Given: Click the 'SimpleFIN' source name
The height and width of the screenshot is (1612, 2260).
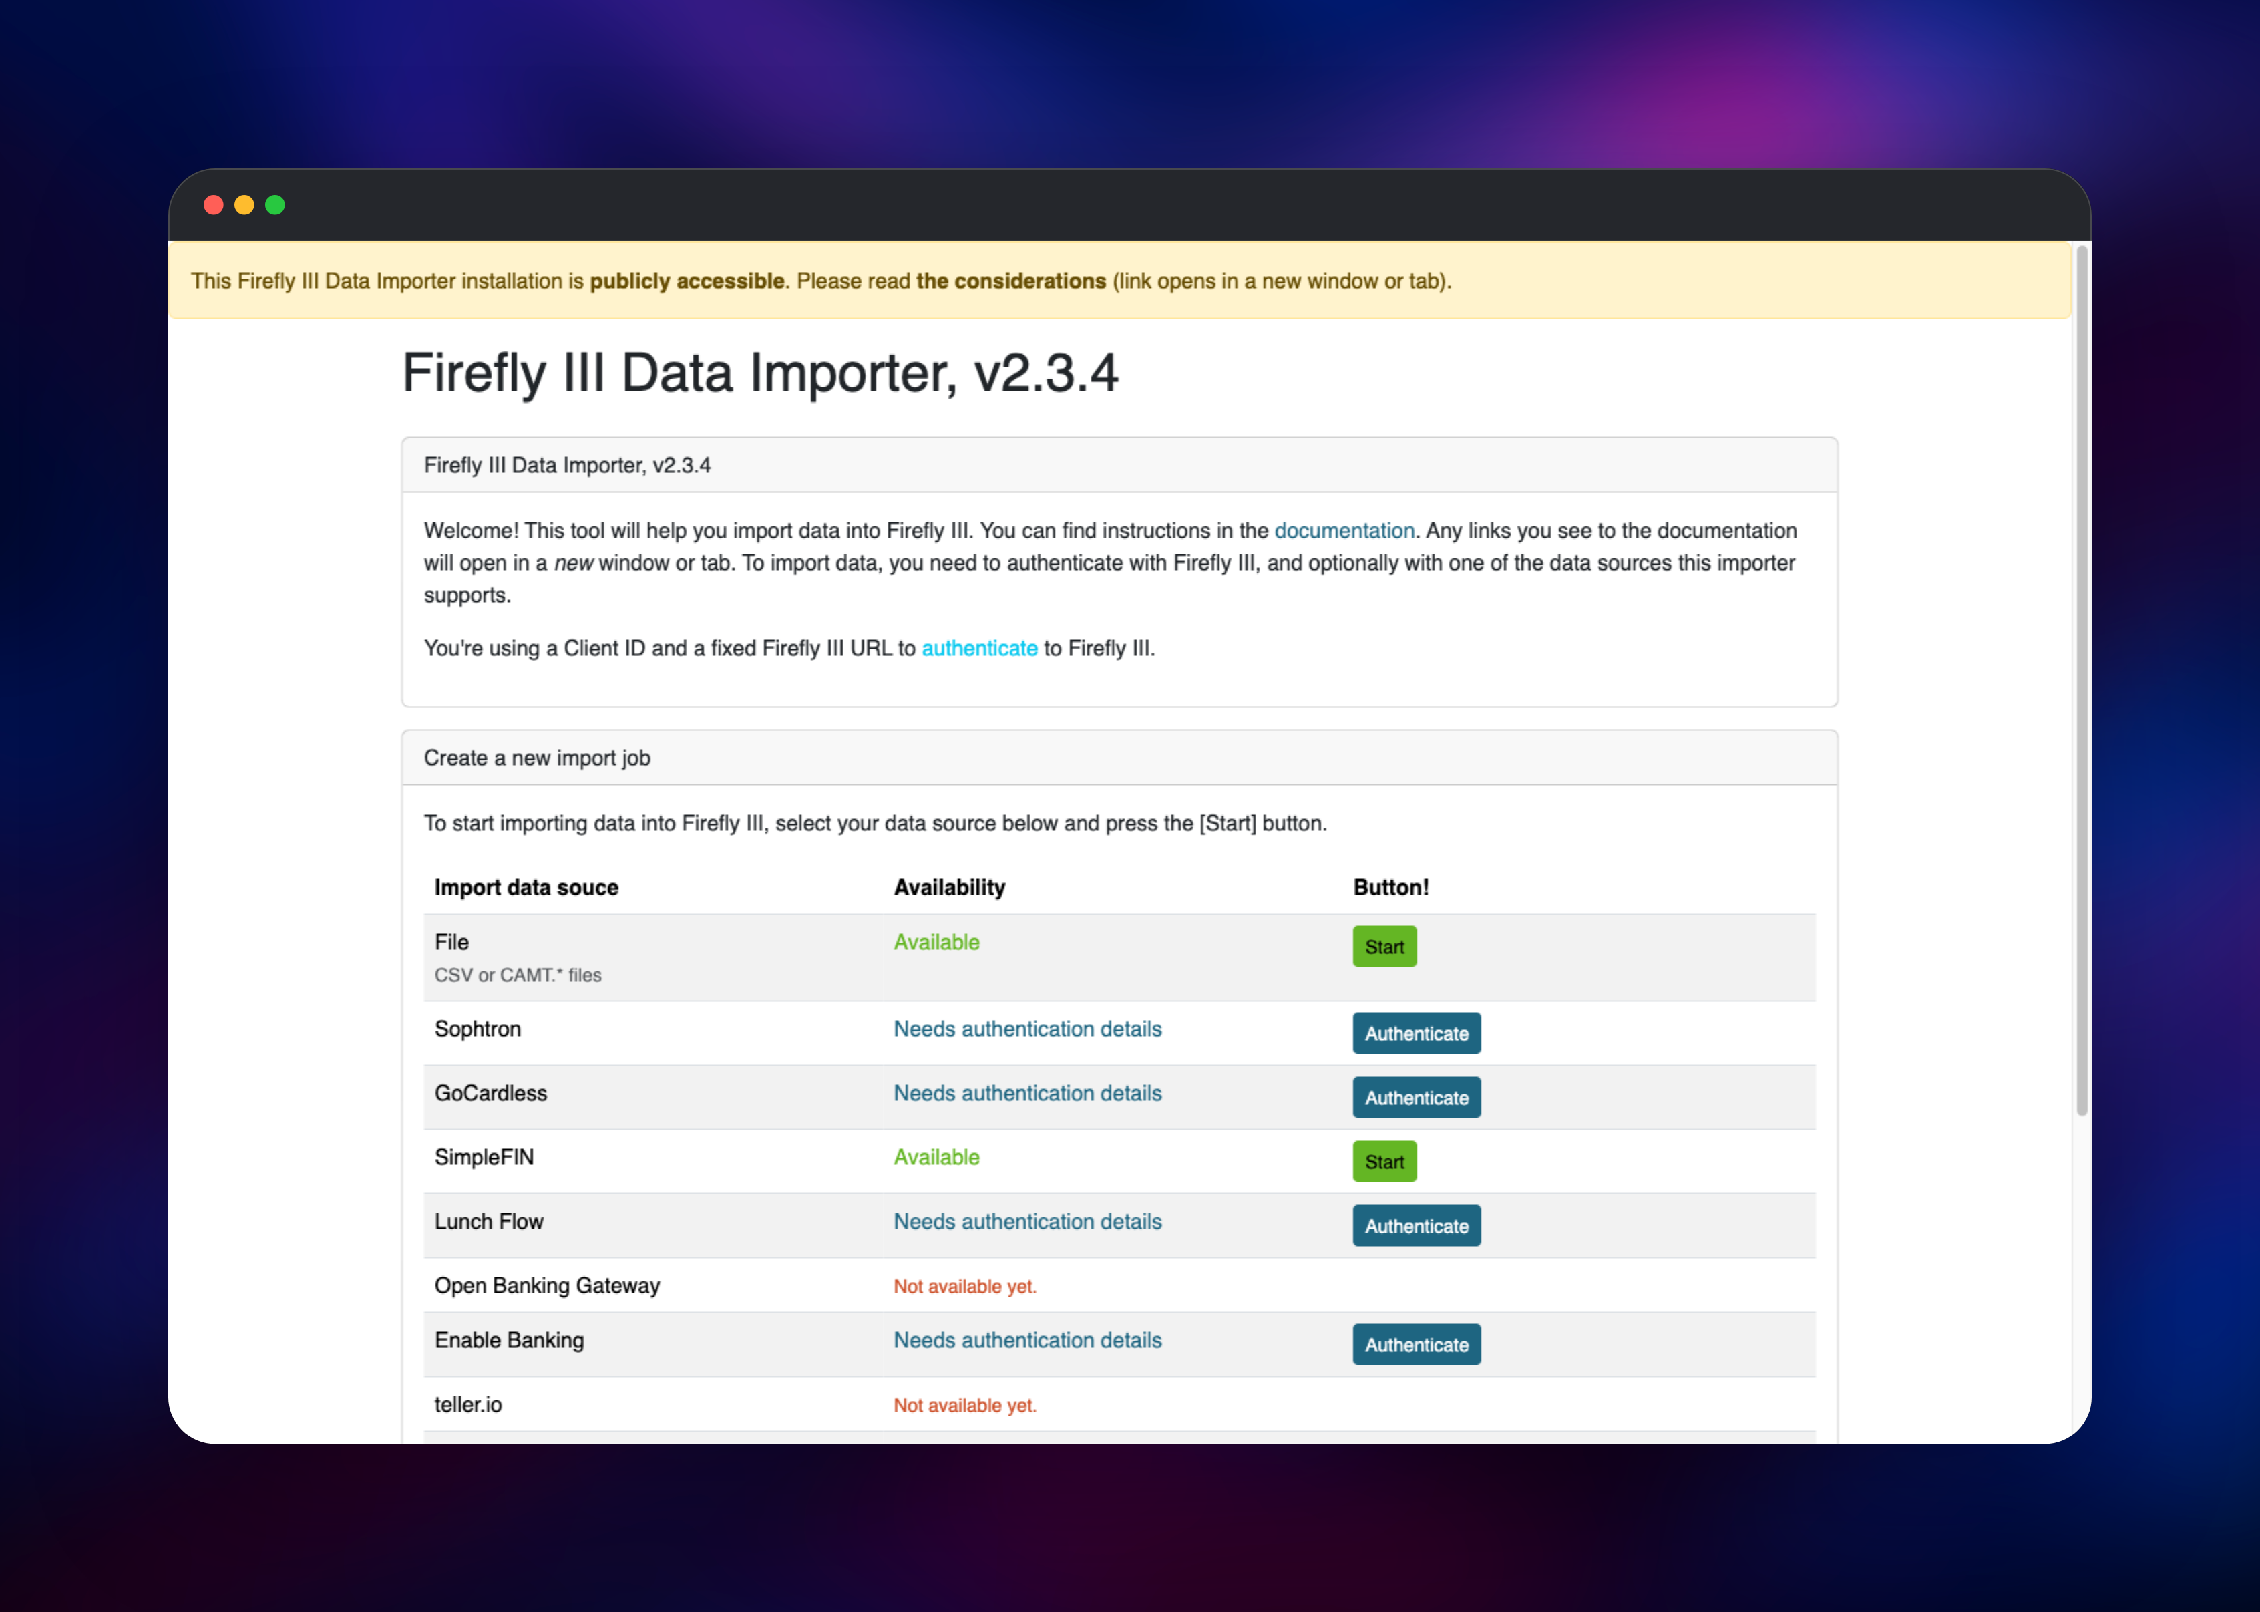Looking at the screenshot, I should tap(484, 1157).
